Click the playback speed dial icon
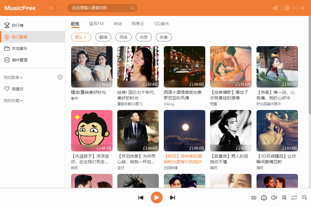 [x=264, y=198]
